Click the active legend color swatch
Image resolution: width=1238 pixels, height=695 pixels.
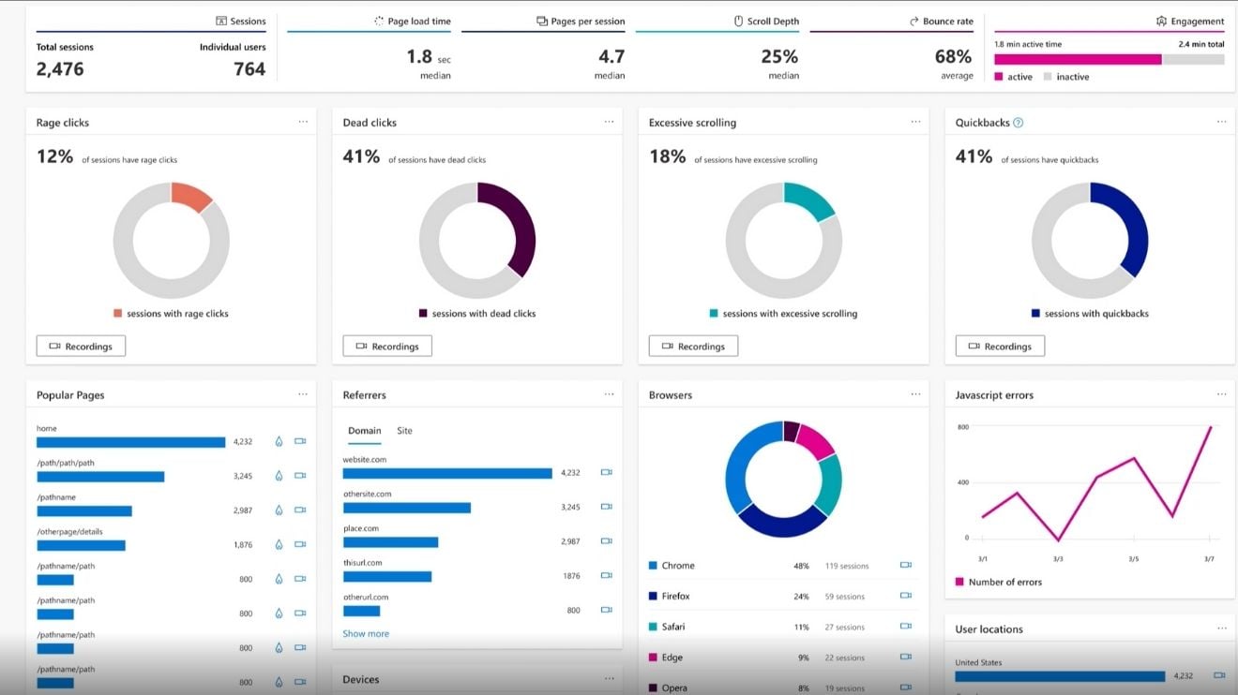[x=999, y=77]
